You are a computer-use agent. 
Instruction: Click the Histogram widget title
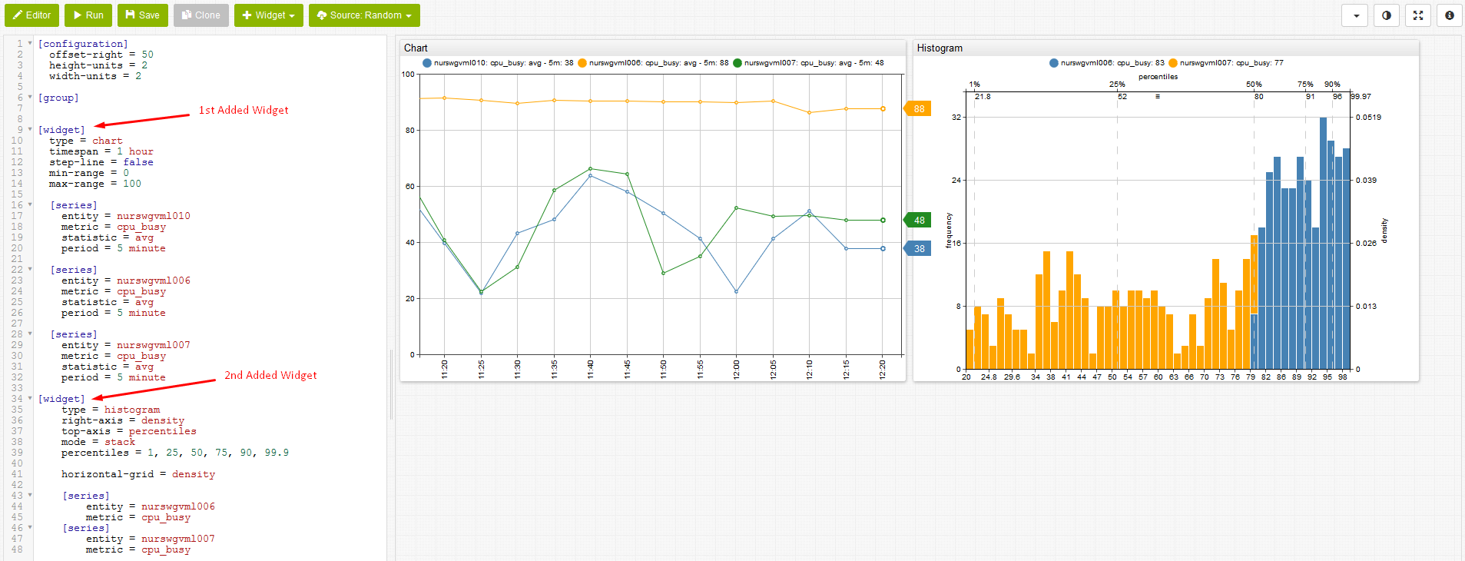tap(940, 48)
